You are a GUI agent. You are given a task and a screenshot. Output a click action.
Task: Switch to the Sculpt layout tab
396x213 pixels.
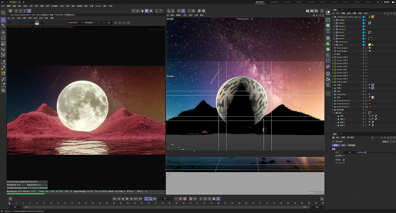[x=299, y=2]
